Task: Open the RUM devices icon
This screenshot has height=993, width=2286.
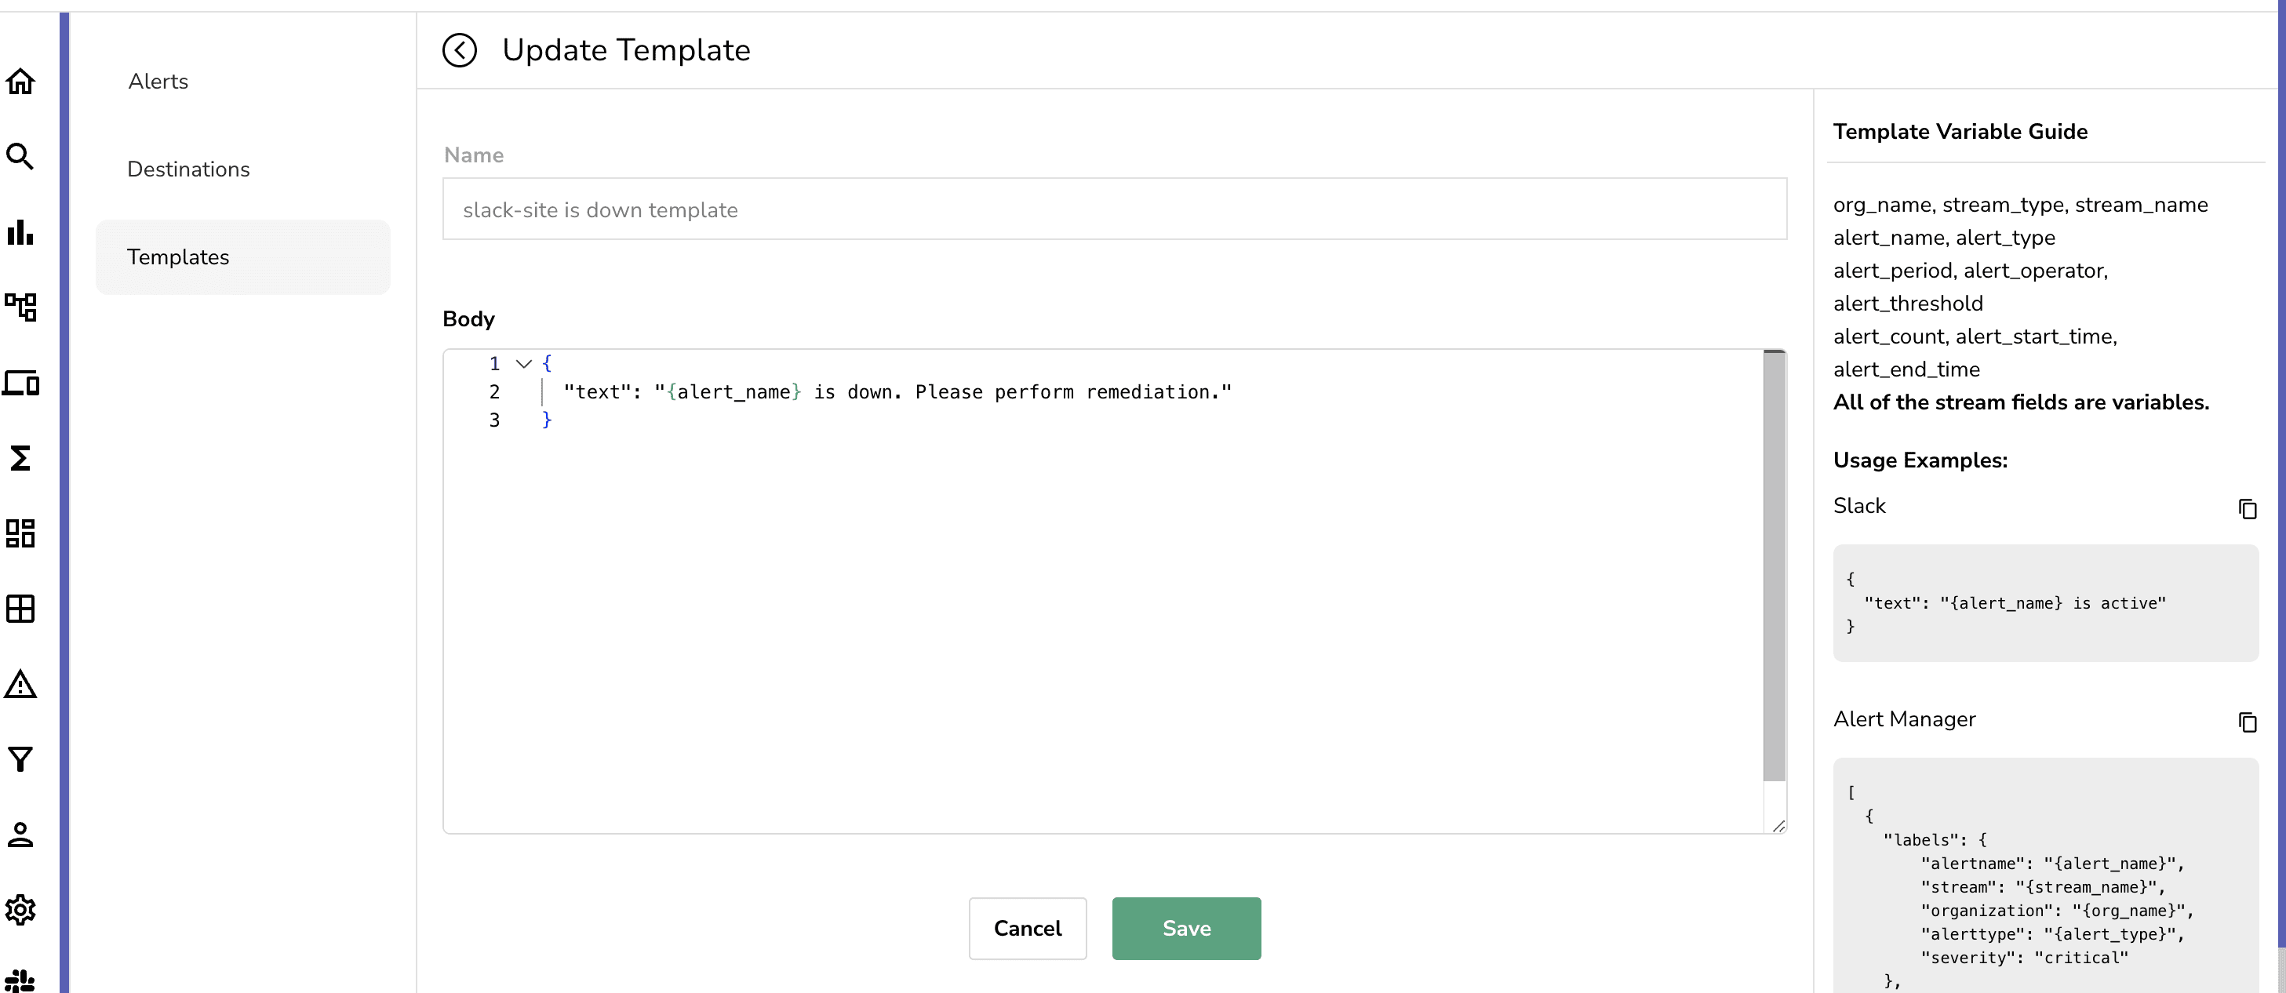Action: pyautogui.click(x=20, y=384)
